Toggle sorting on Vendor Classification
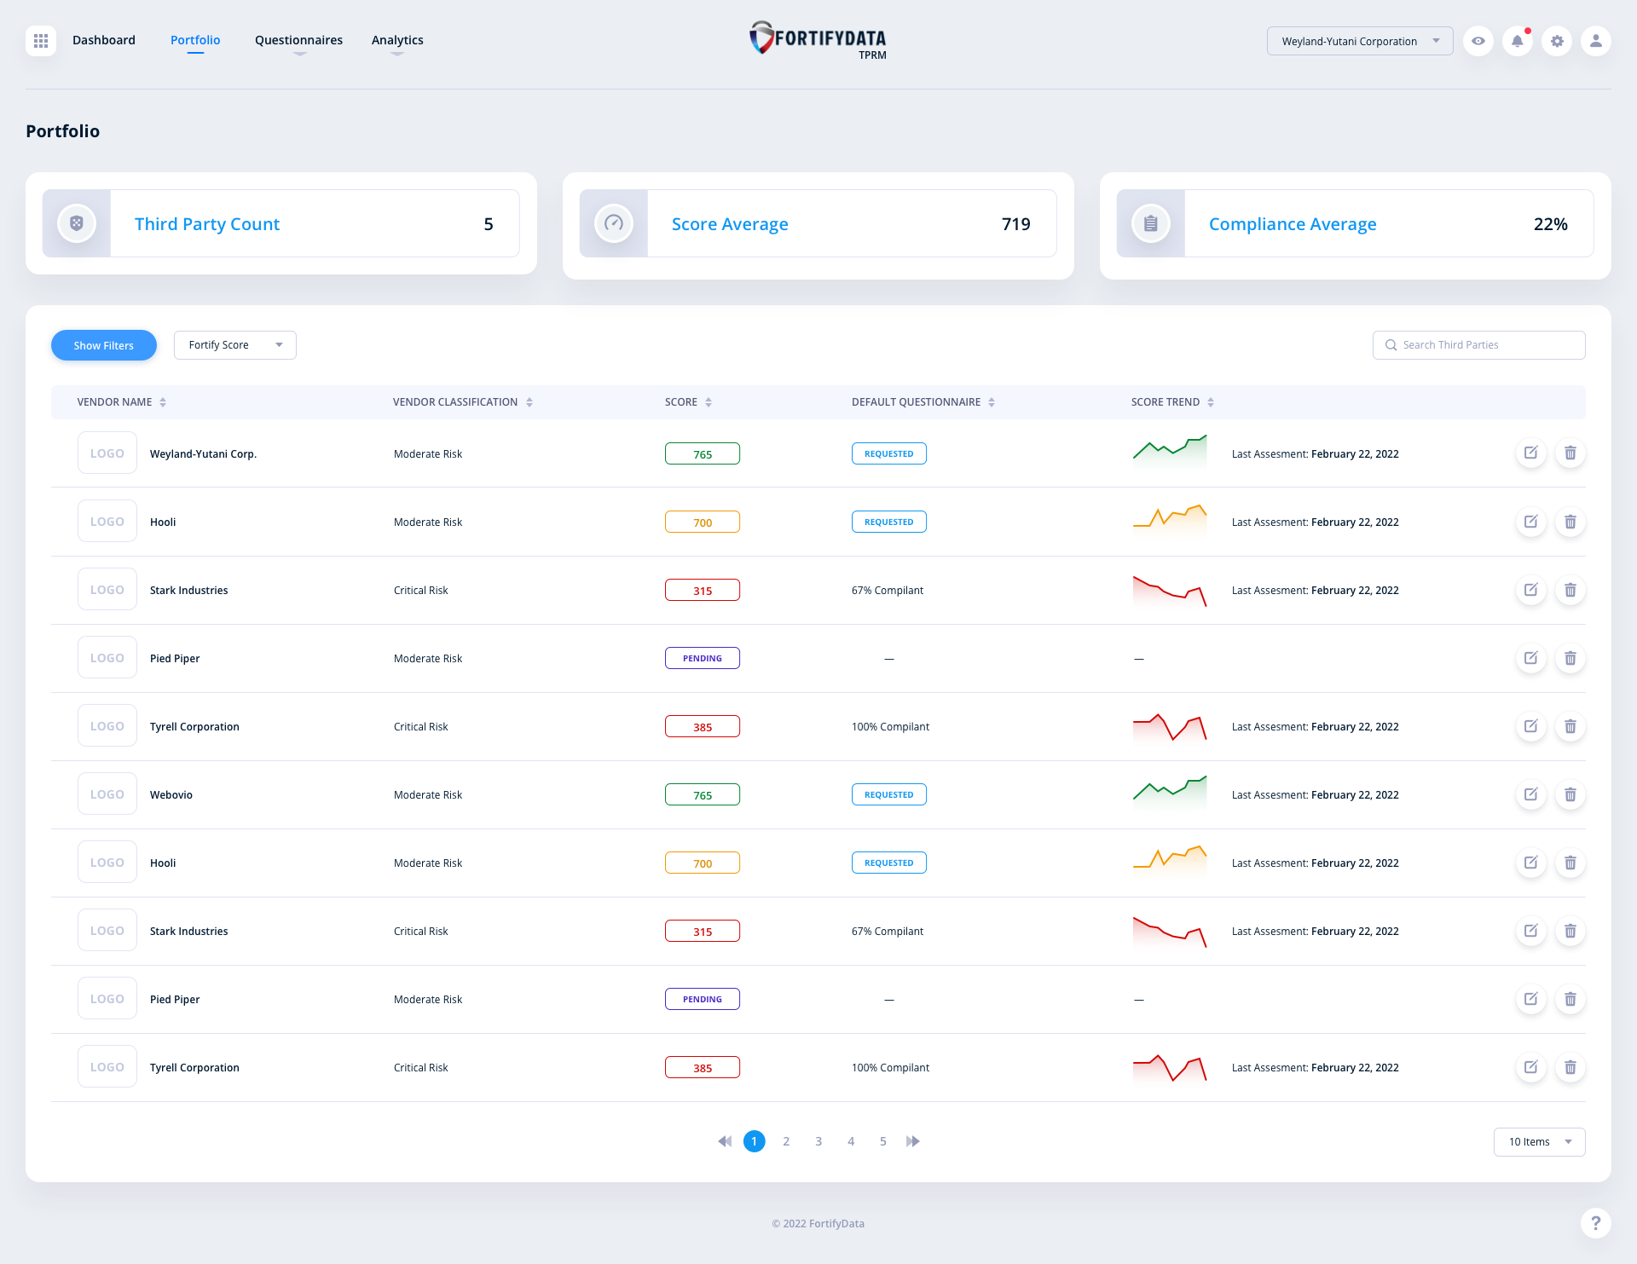The image size is (1637, 1264). (x=529, y=401)
